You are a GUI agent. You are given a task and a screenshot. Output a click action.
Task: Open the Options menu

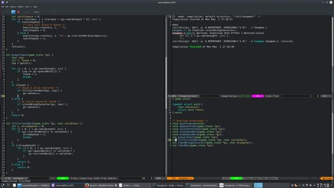(13, 7)
